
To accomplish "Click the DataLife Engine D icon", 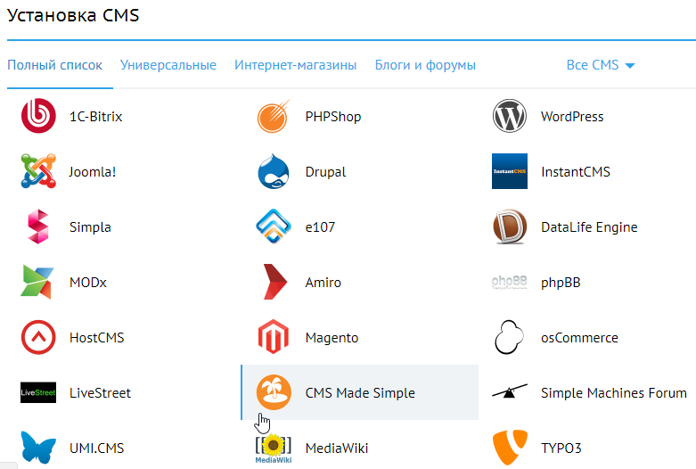I will point(510,226).
